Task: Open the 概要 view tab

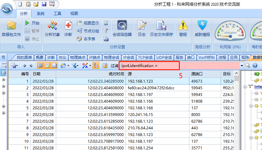Action: 40,58
